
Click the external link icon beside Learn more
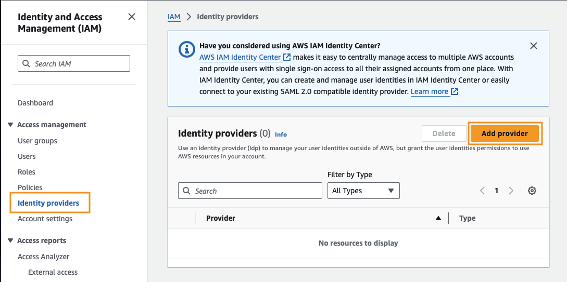pos(455,91)
